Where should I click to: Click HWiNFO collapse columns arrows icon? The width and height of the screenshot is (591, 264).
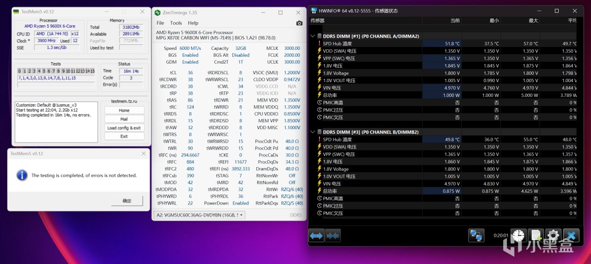click(x=333, y=235)
